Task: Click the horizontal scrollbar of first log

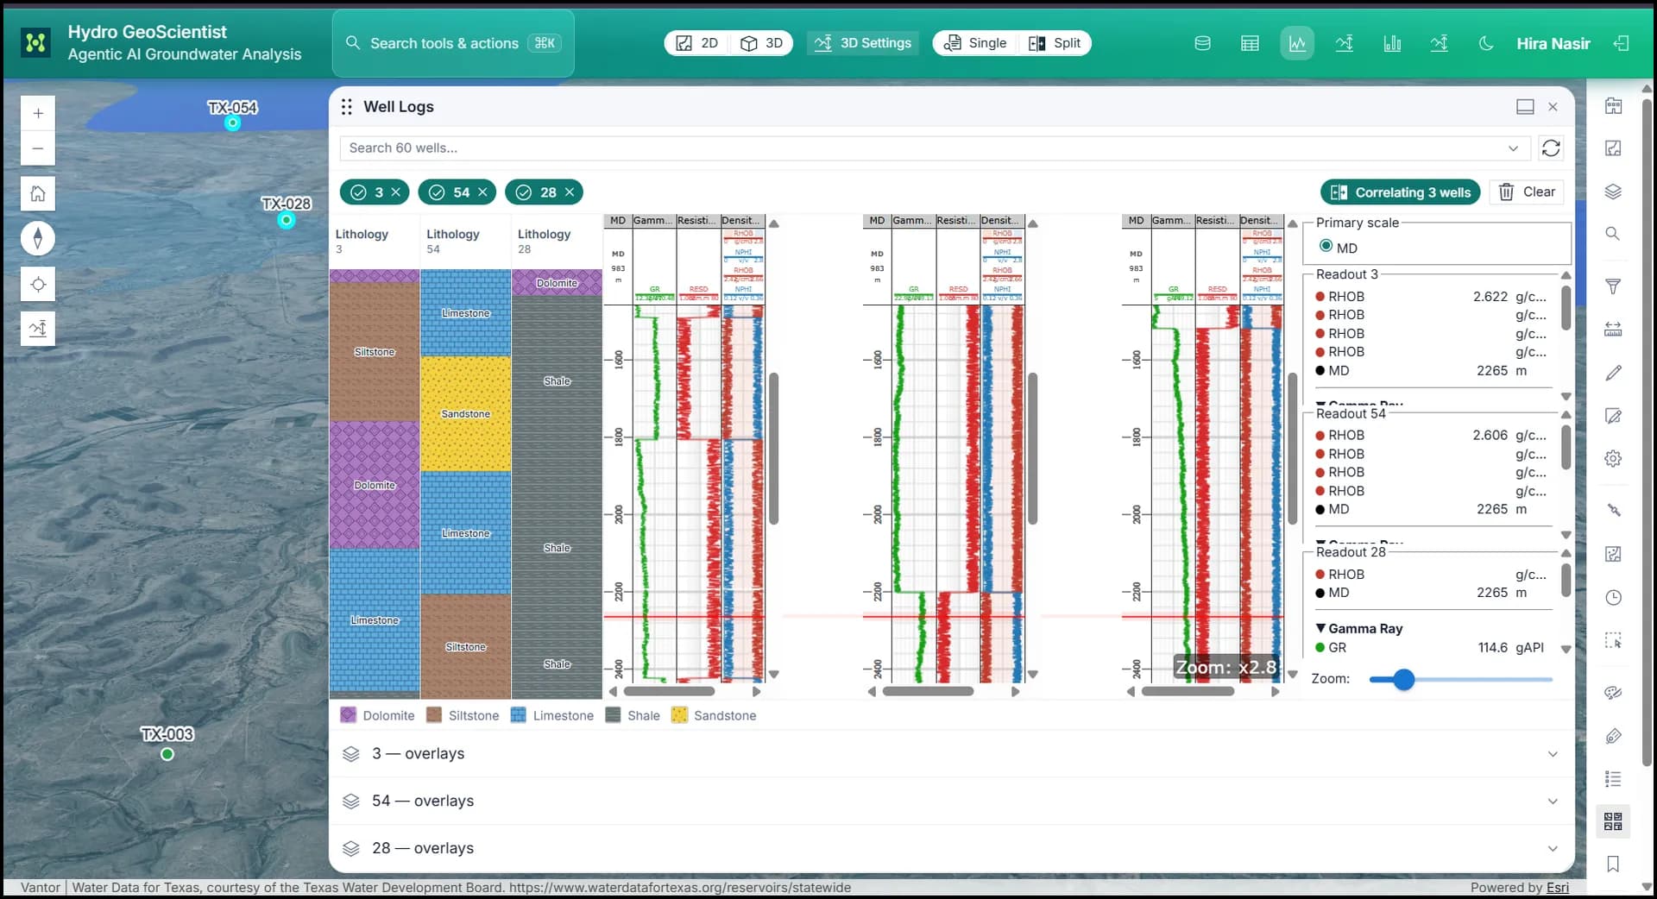Action: pos(669,691)
